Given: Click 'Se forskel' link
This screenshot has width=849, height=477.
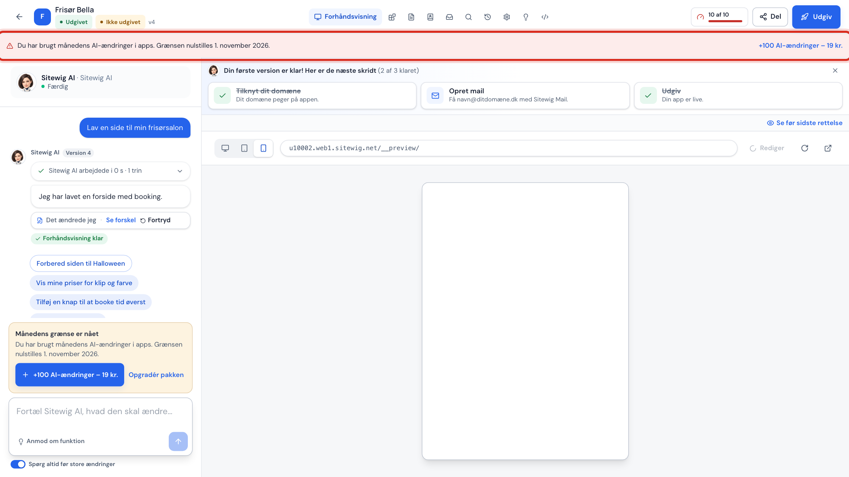Looking at the screenshot, I should point(121,220).
